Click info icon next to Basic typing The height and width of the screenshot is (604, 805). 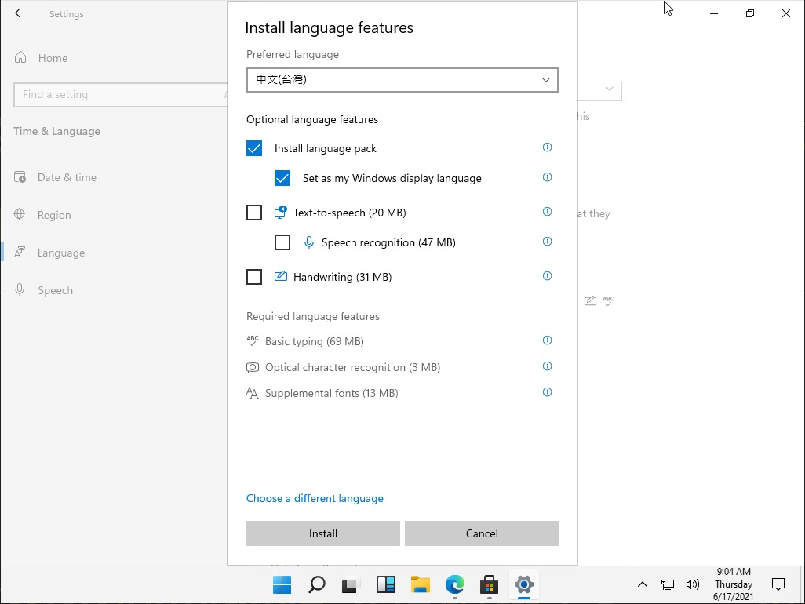coord(548,340)
